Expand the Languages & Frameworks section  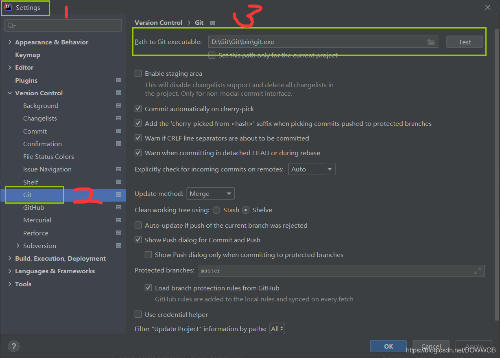(x=10, y=271)
